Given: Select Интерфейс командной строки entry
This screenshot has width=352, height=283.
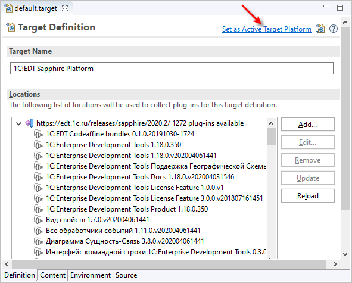Looking at the screenshot, I should point(156,252).
